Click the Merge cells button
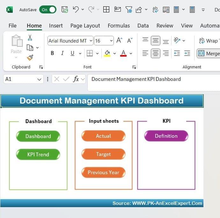The image size is (220, 218). pyautogui.click(x=209, y=53)
